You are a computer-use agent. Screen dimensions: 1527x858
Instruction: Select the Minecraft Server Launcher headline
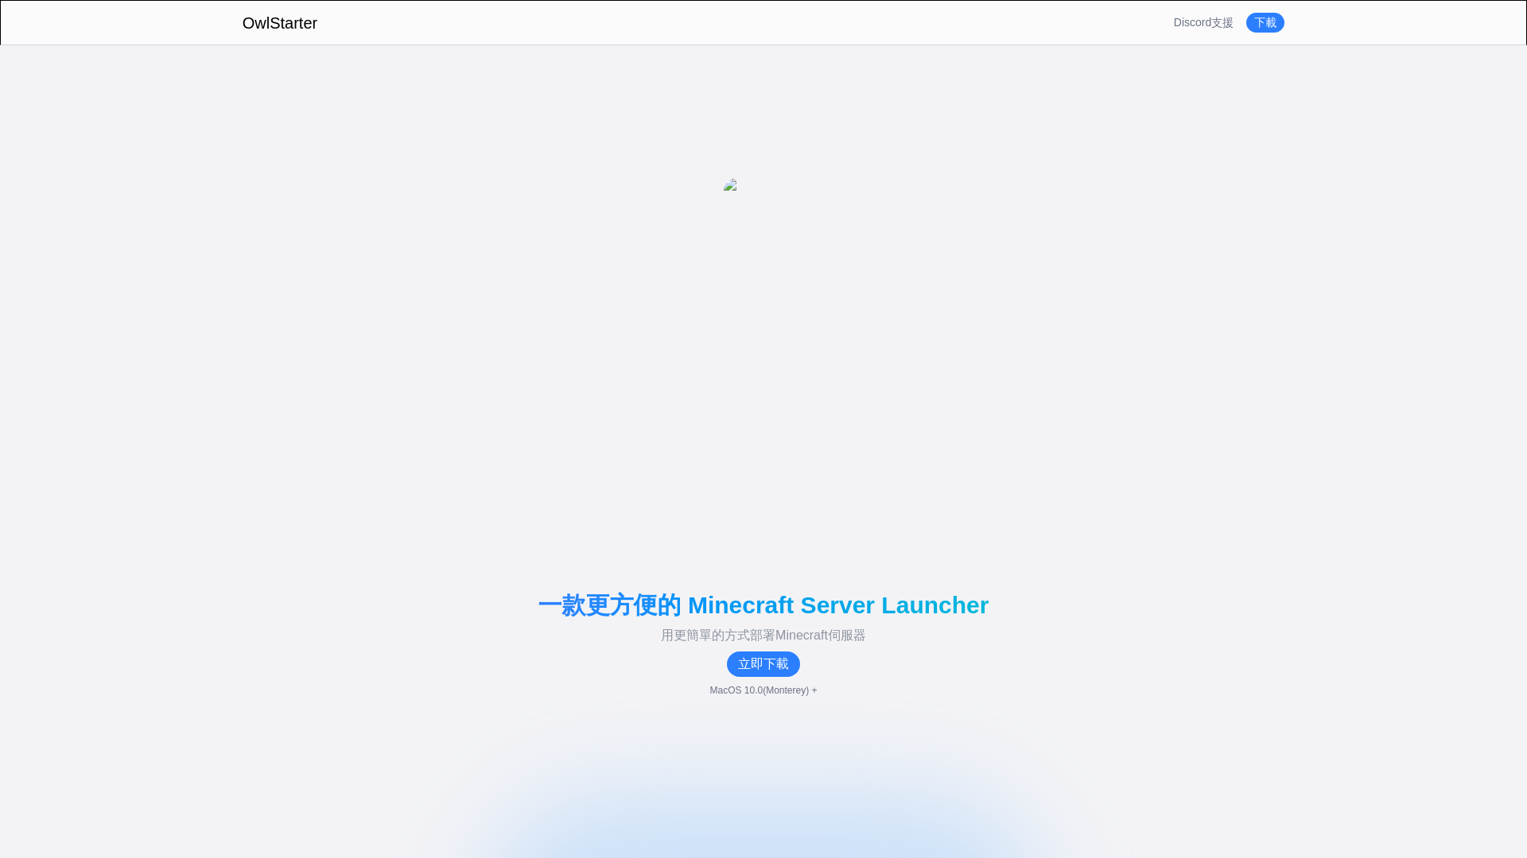[x=763, y=605]
